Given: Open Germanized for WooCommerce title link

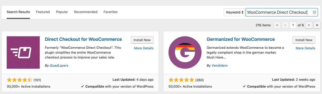Looking at the screenshot, I should click(x=241, y=39).
